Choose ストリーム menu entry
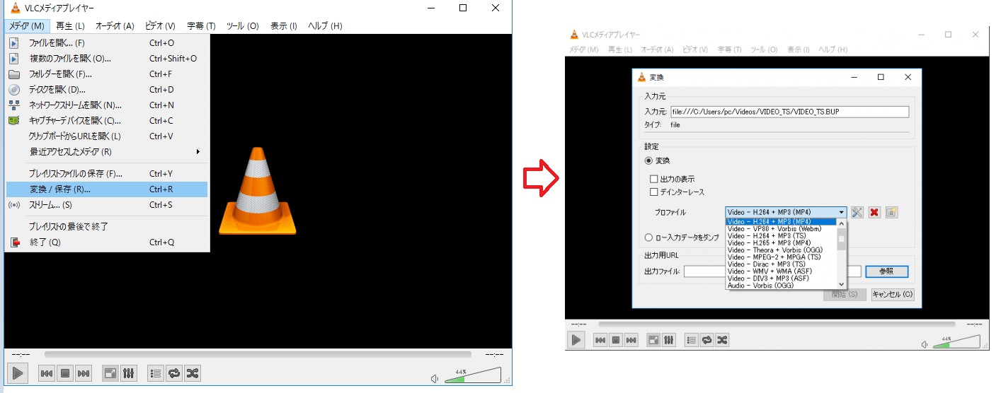This screenshot has width=1001, height=393. [107, 205]
